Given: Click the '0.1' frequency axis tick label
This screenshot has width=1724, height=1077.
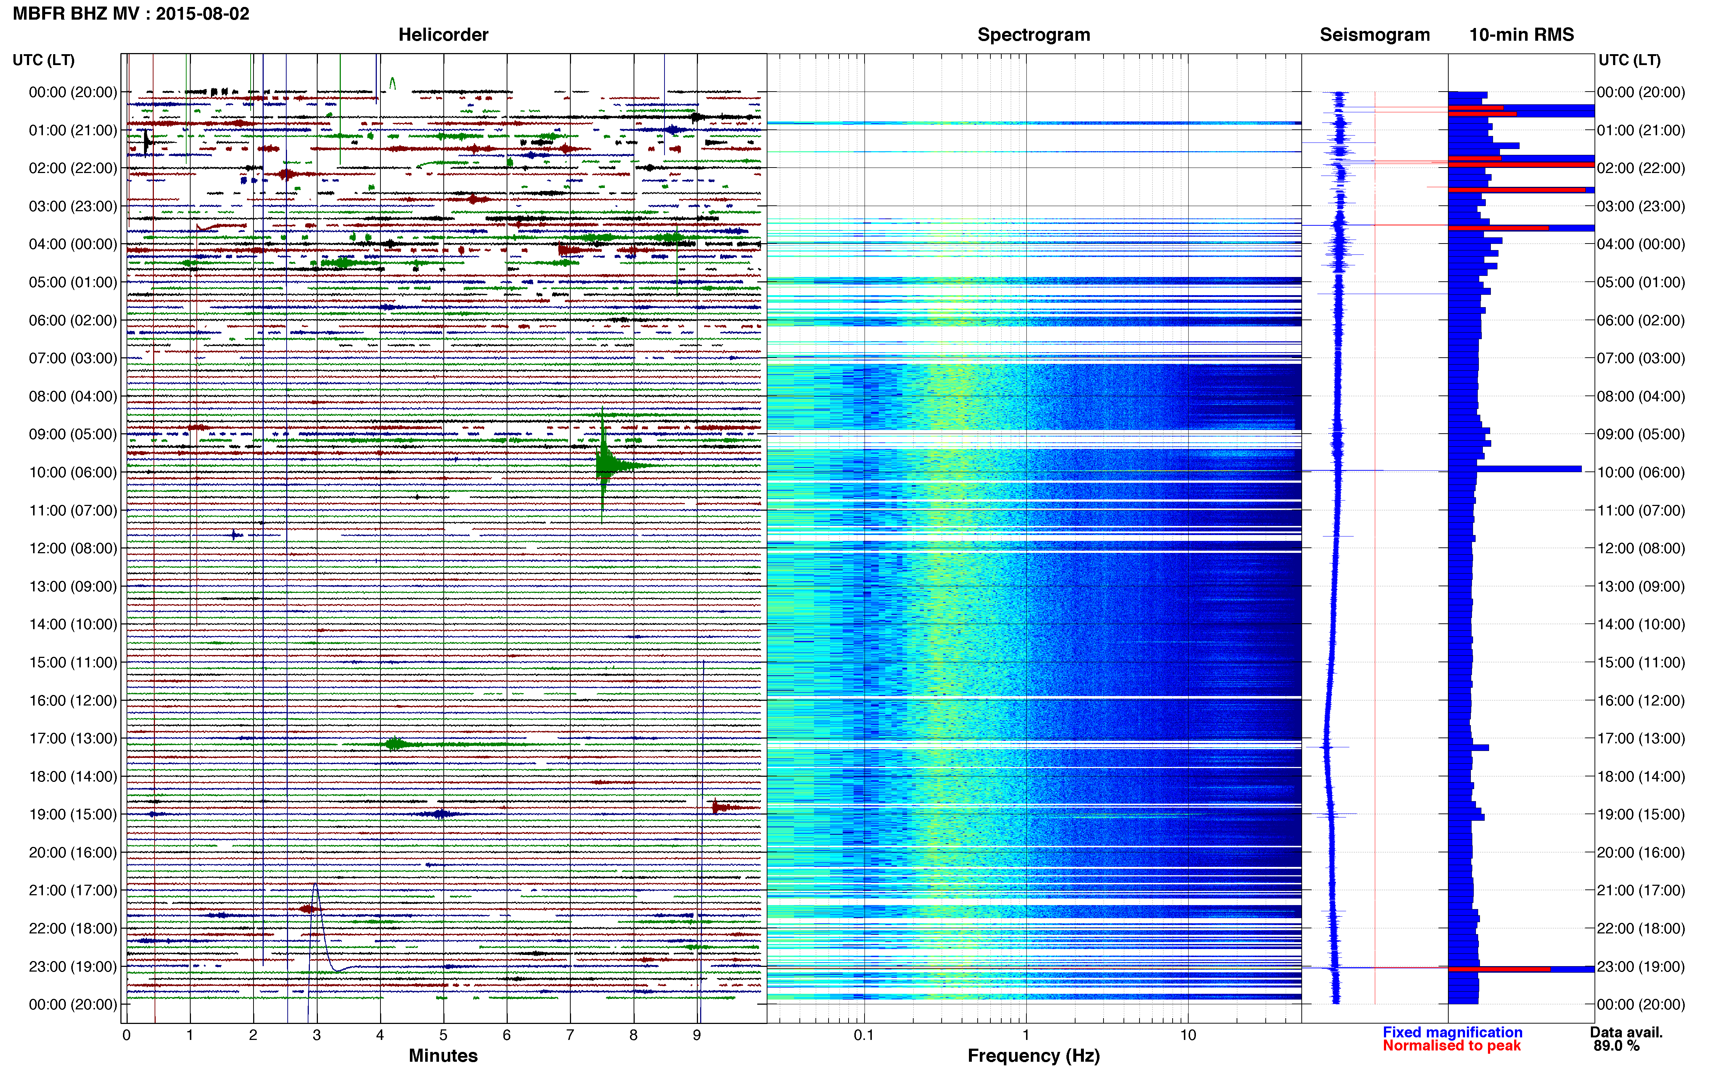Looking at the screenshot, I should (x=864, y=1035).
